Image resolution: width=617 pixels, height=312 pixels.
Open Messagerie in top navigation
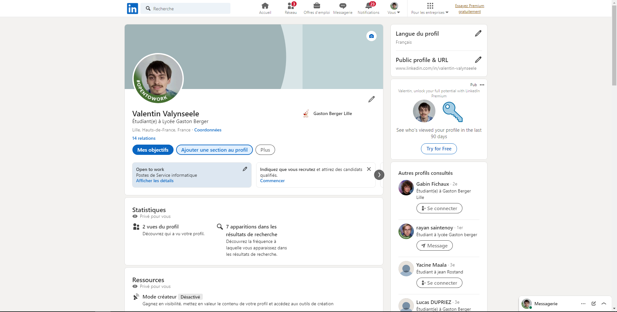coord(343,8)
